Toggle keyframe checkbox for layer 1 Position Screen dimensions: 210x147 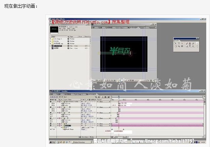(x=53, y=104)
